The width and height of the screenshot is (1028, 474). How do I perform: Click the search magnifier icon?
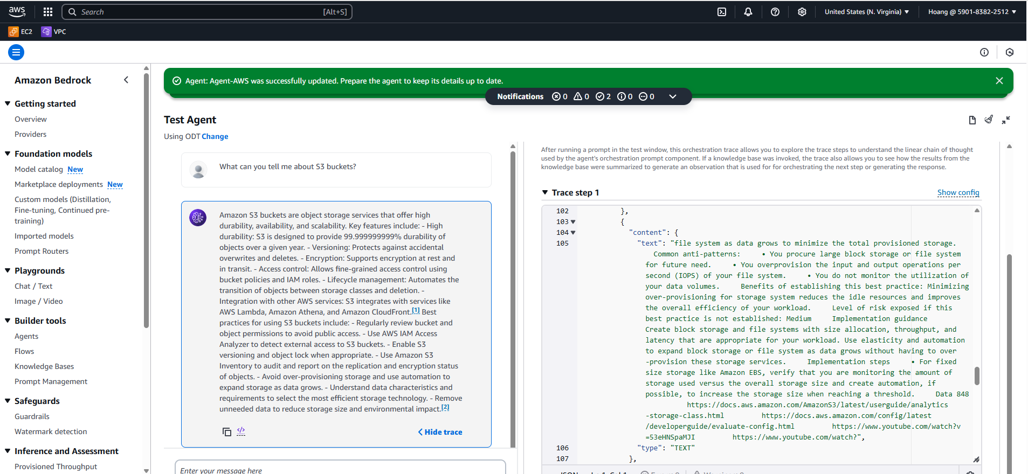pos(72,12)
